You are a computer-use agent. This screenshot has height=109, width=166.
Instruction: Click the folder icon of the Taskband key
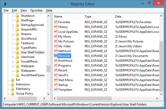[18, 43]
